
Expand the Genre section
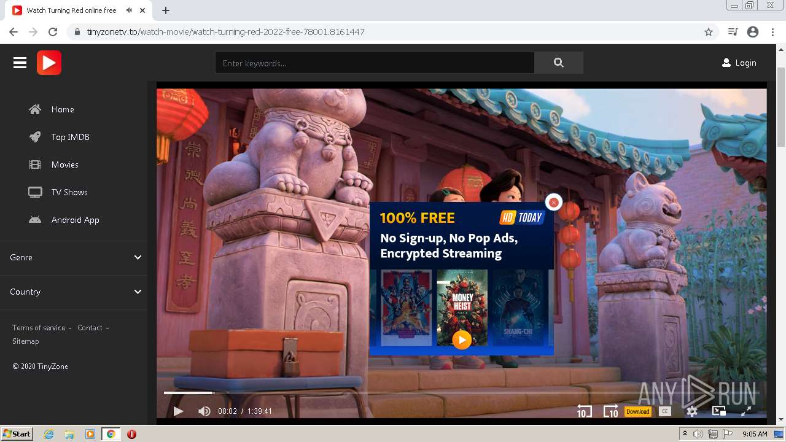point(74,257)
